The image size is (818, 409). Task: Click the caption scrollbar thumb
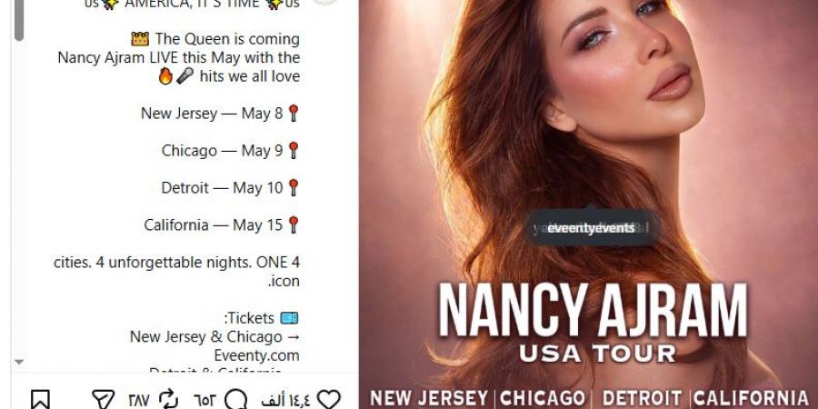click(19, 20)
